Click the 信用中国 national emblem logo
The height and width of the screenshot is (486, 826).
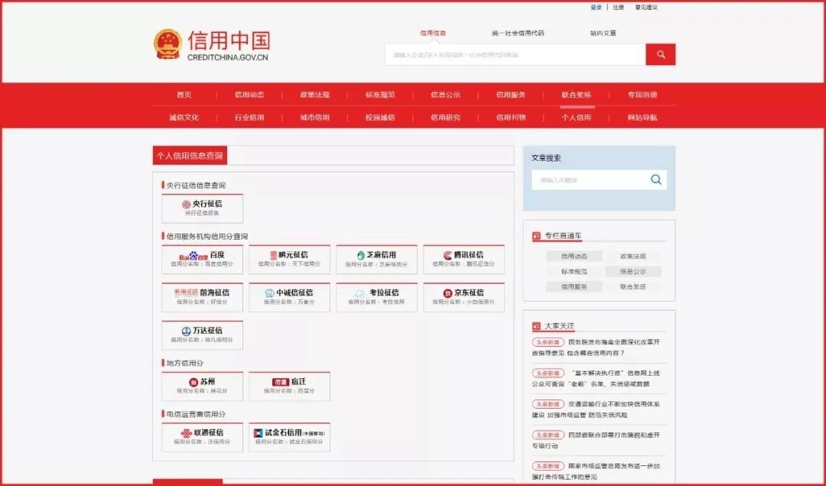pyautogui.click(x=167, y=44)
